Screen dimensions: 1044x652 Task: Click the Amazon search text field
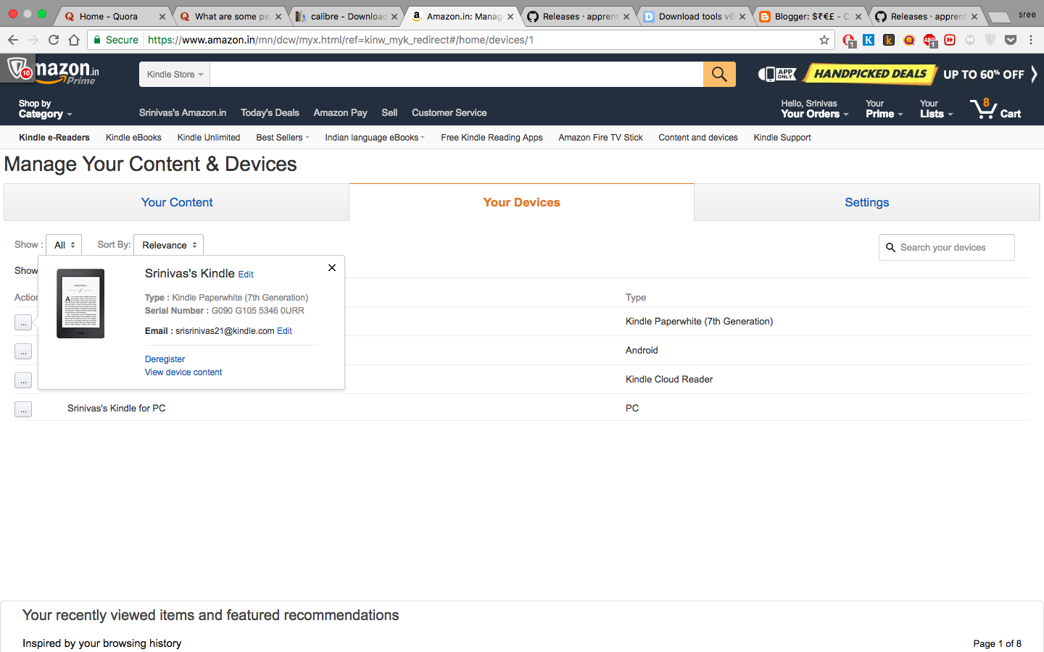pyautogui.click(x=457, y=74)
